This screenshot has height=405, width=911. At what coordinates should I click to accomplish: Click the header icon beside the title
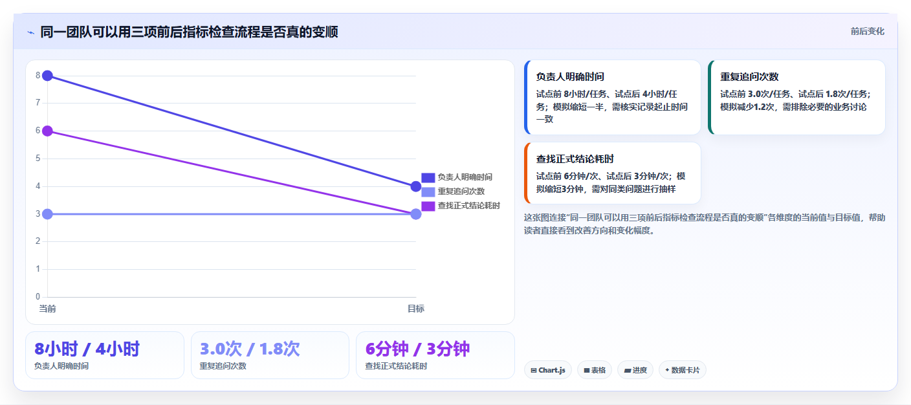pyautogui.click(x=31, y=32)
